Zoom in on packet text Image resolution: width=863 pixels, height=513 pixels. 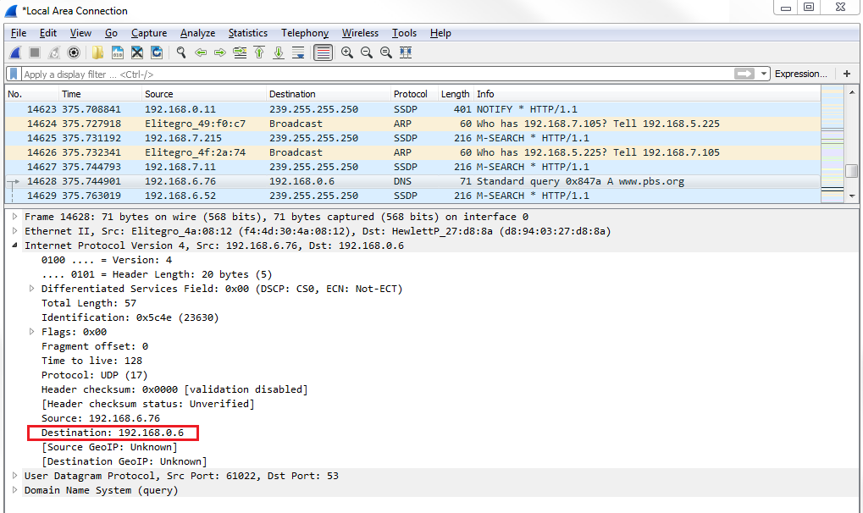click(347, 52)
